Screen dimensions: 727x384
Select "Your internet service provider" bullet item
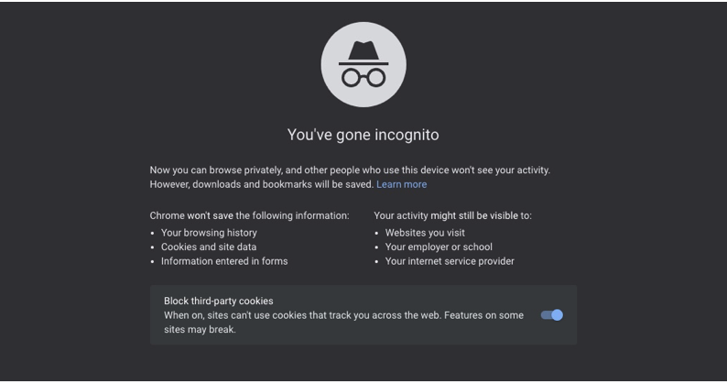450,261
